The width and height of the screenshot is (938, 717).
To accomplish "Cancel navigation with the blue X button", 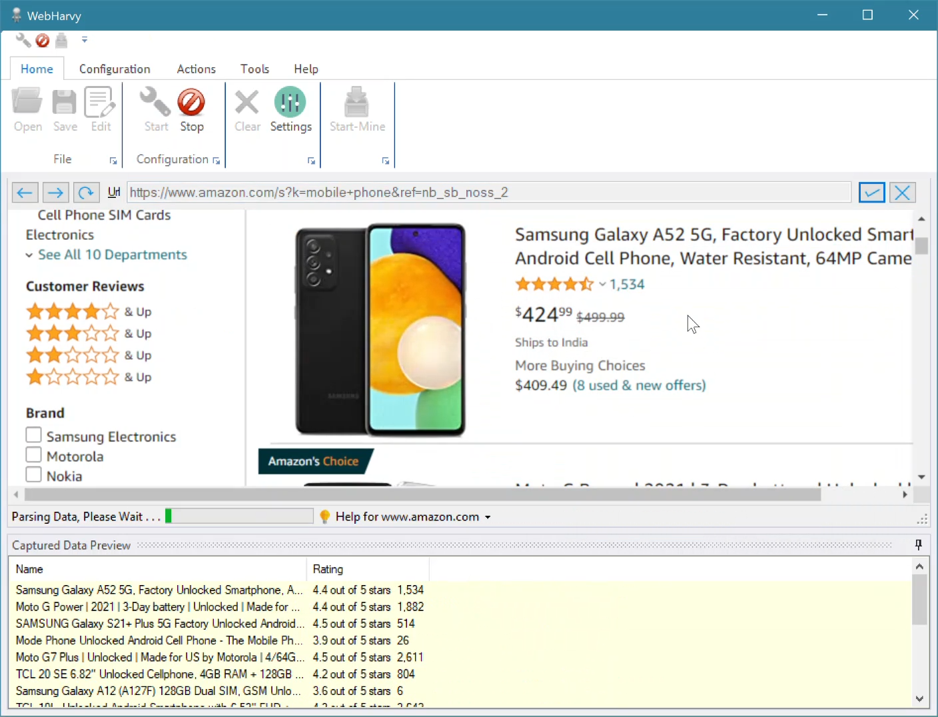I will point(903,193).
